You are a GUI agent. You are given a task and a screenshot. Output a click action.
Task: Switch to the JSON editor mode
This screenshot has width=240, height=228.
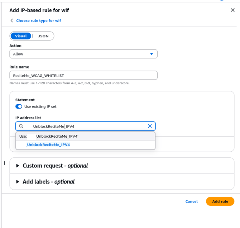pos(43,36)
